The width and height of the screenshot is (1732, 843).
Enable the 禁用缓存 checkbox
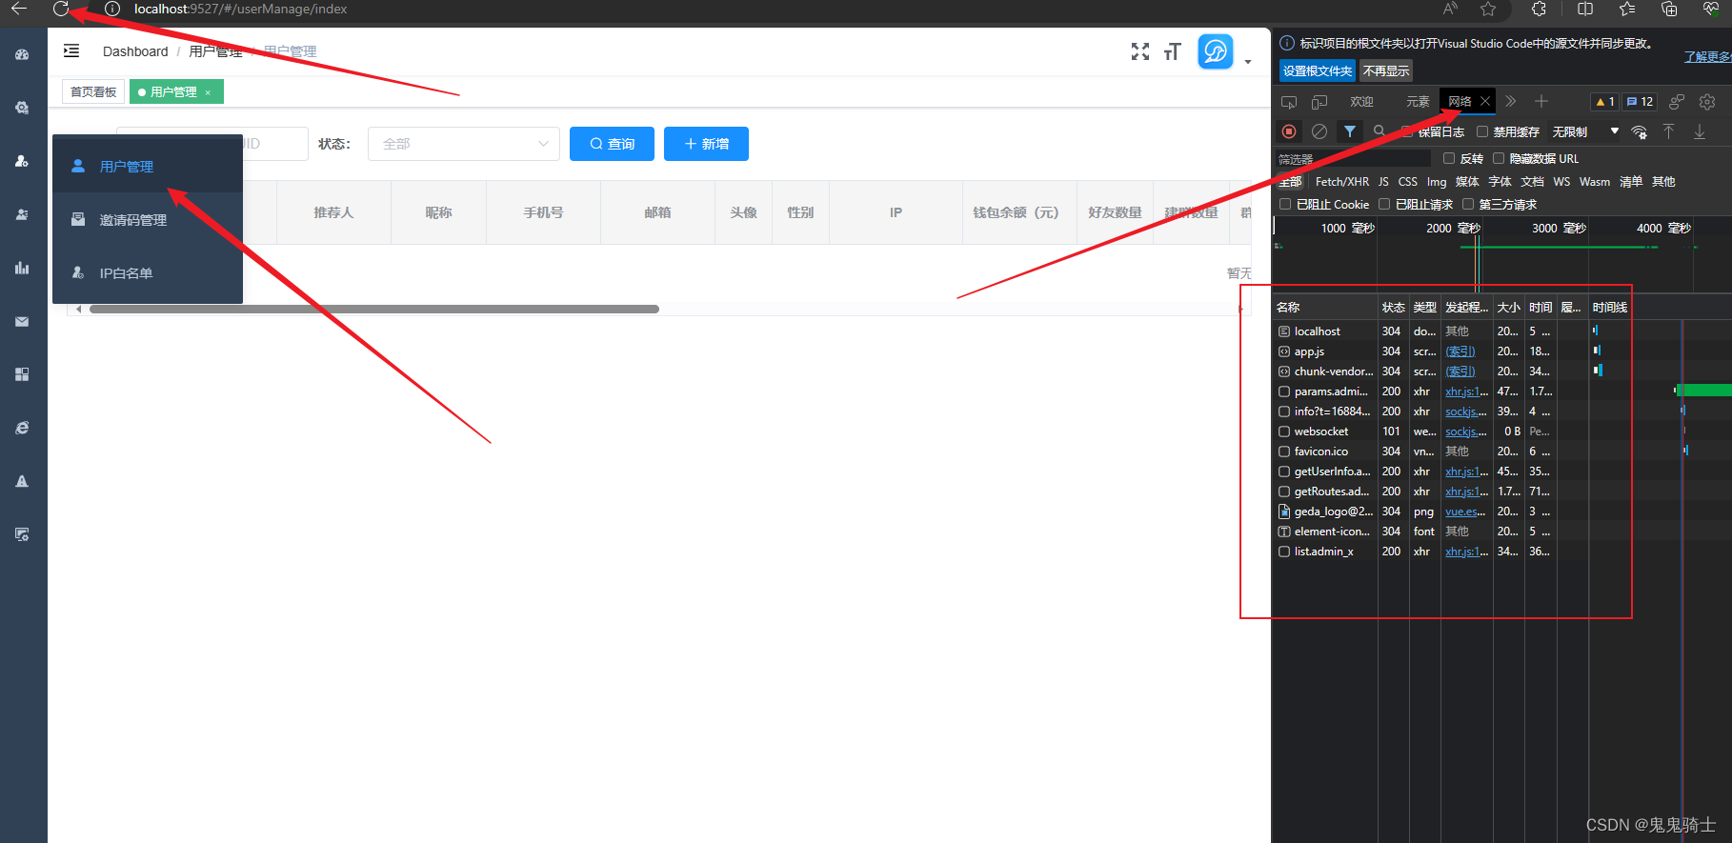coord(1482,131)
